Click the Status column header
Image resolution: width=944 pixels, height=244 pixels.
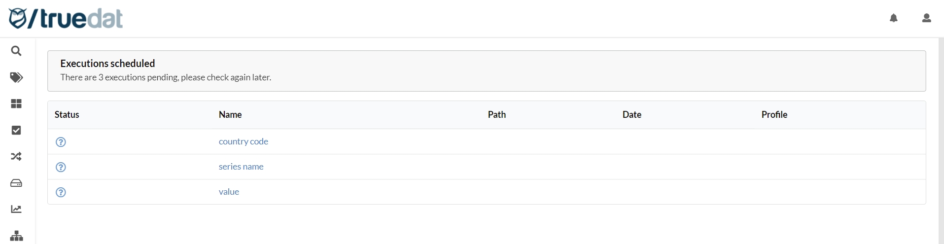67,114
